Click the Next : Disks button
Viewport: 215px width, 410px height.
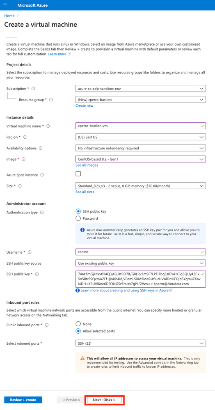click(104, 400)
